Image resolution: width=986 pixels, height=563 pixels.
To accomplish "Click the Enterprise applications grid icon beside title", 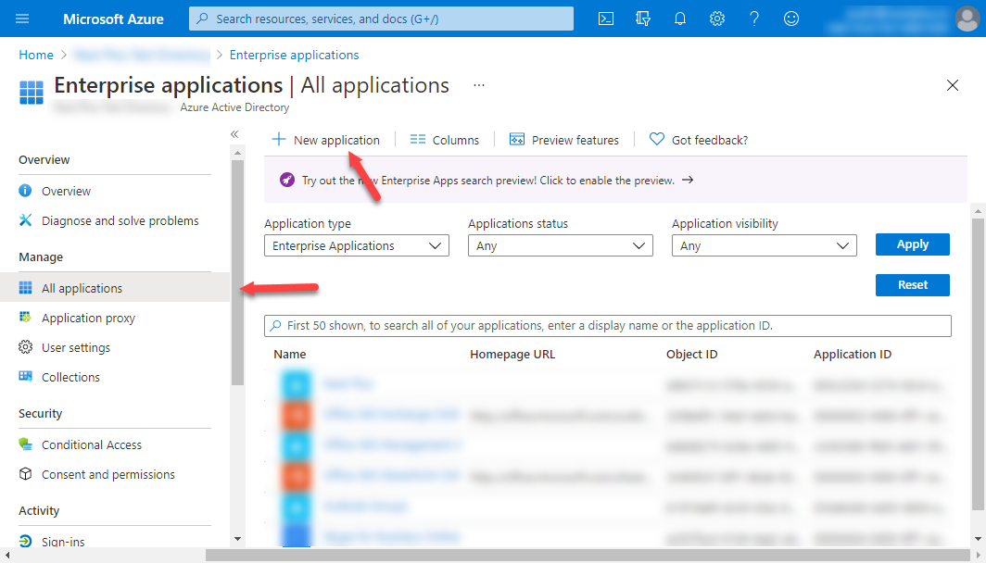I will coord(32,93).
